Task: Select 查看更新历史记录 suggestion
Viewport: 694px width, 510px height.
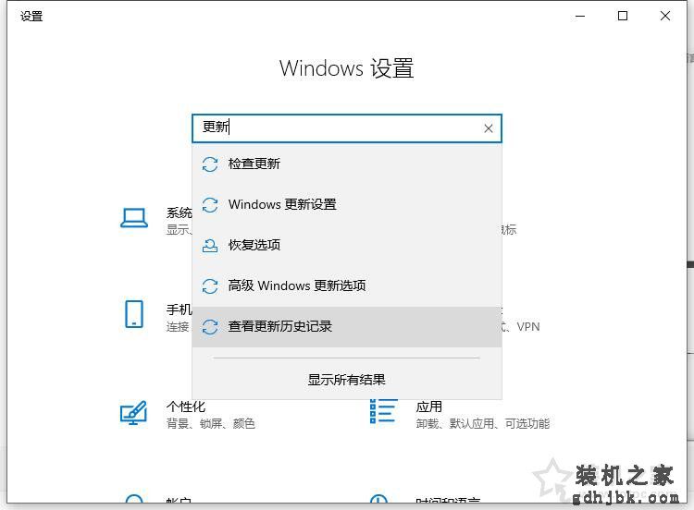Action: (347, 326)
